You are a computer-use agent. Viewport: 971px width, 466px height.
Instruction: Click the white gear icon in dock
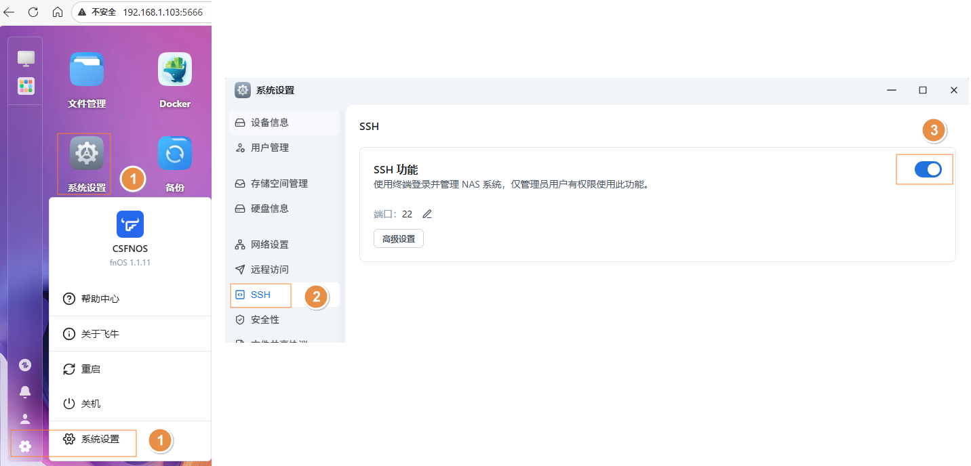point(25,446)
